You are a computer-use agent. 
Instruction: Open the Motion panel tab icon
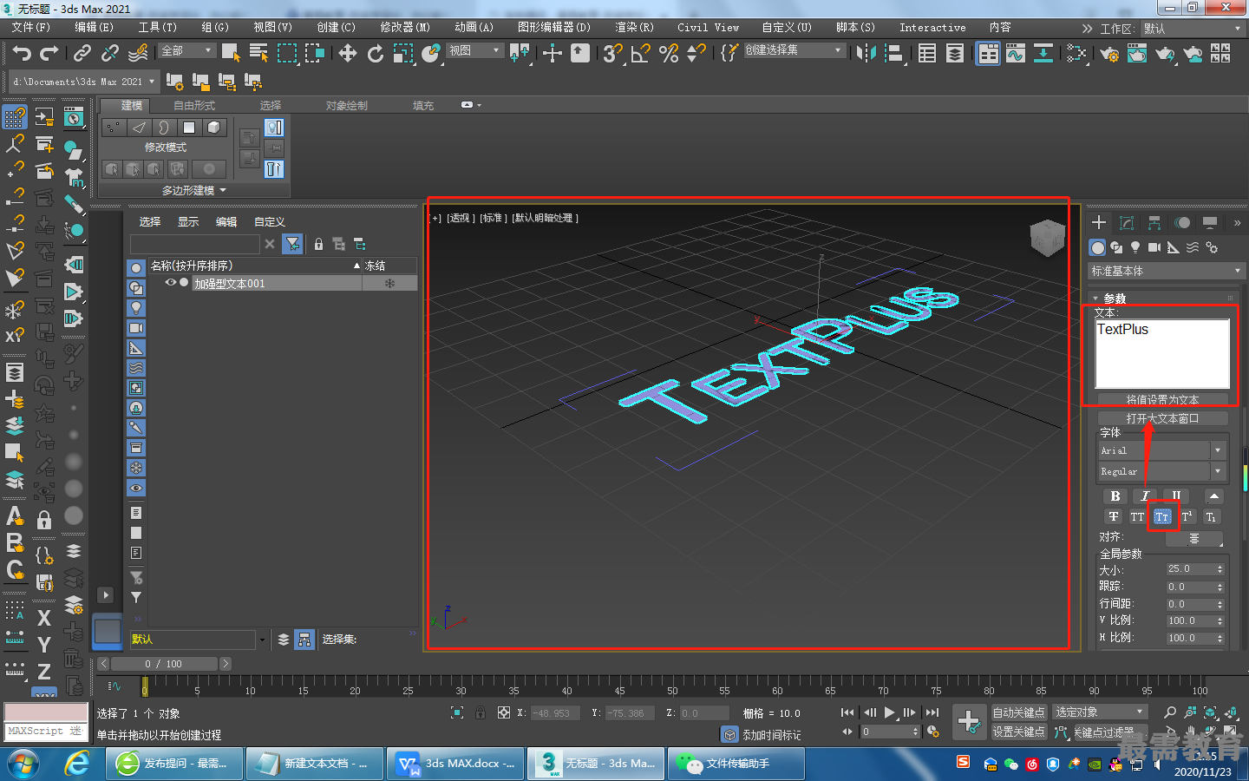coord(1182,223)
